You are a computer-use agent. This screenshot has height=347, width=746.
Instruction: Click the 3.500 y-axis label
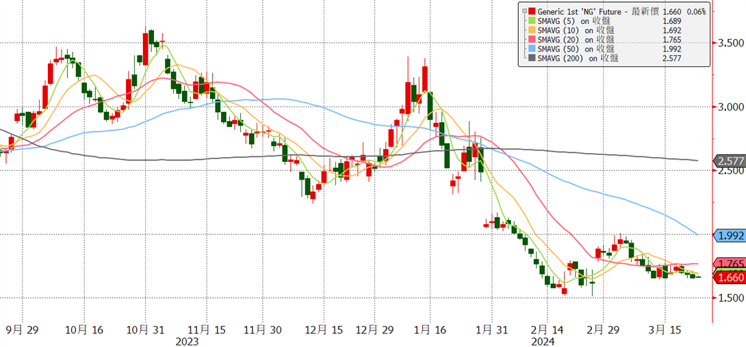(x=730, y=43)
